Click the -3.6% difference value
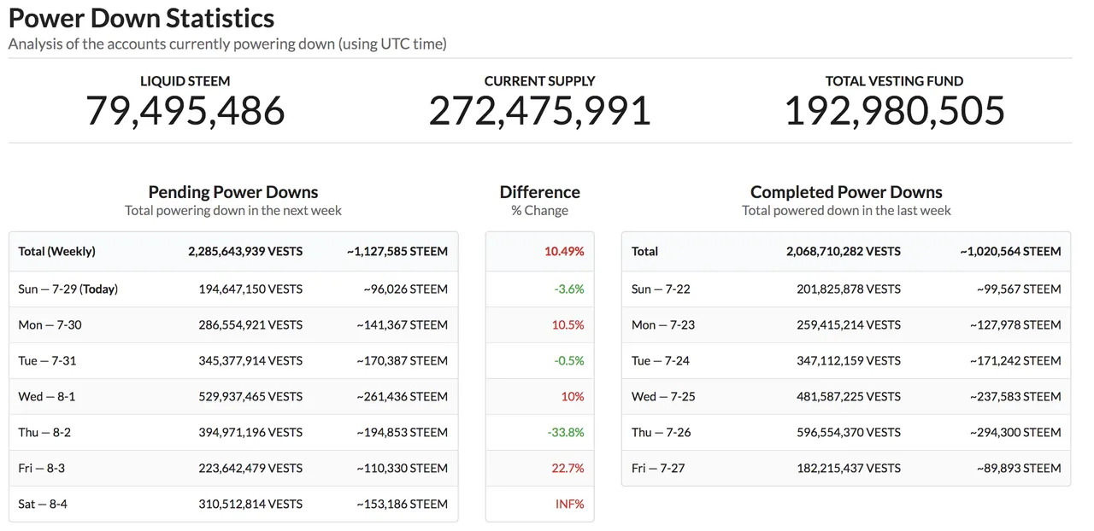1094x531 pixels. coord(569,289)
